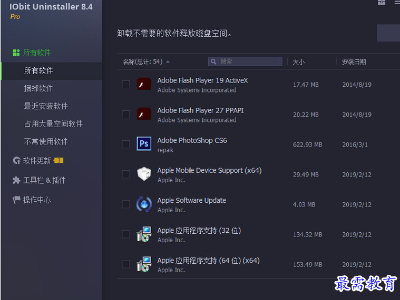Check Adobe Flash Player 19 ActiveX checkbox

(x=126, y=84)
